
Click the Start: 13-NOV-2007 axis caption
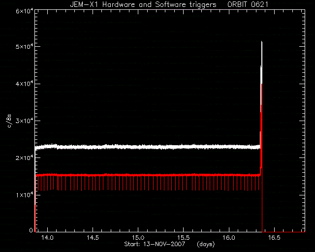pos(155,244)
